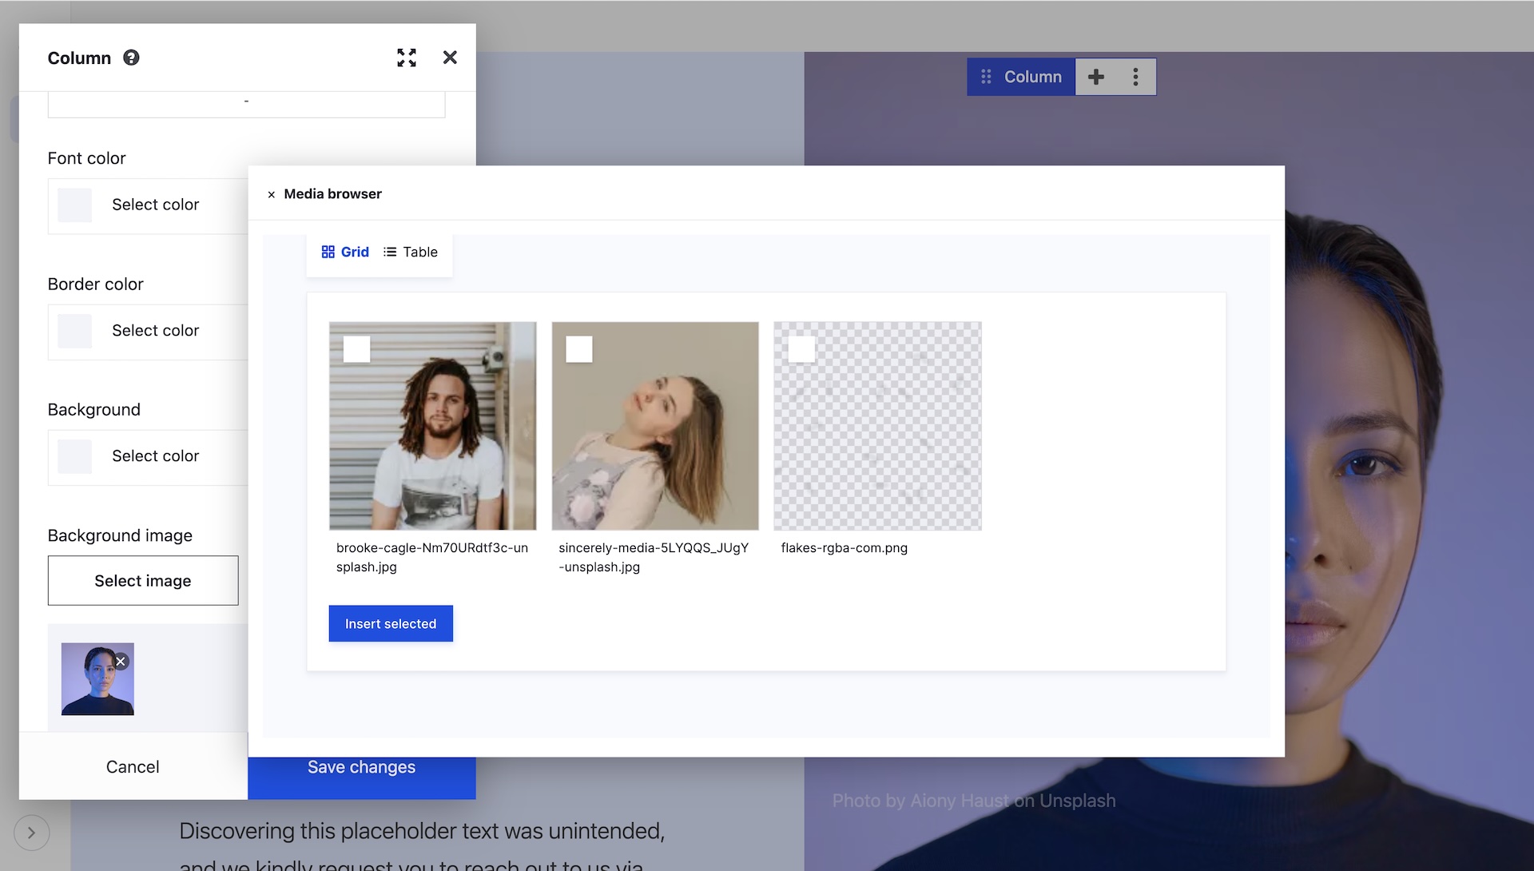Remove the background image via its x icon
The image size is (1534, 871).
(x=121, y=662)
